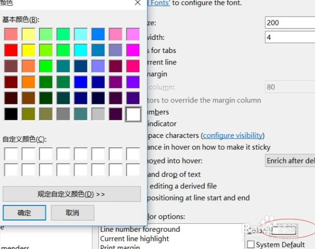Cancel color dialog with 取消 button
315x249 pixels.
[x=73, y=213]
